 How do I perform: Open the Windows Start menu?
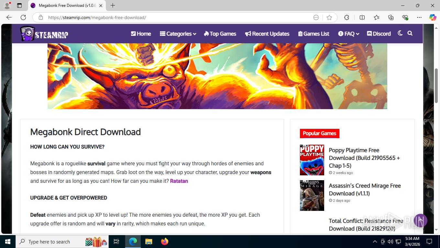[8, 242]
